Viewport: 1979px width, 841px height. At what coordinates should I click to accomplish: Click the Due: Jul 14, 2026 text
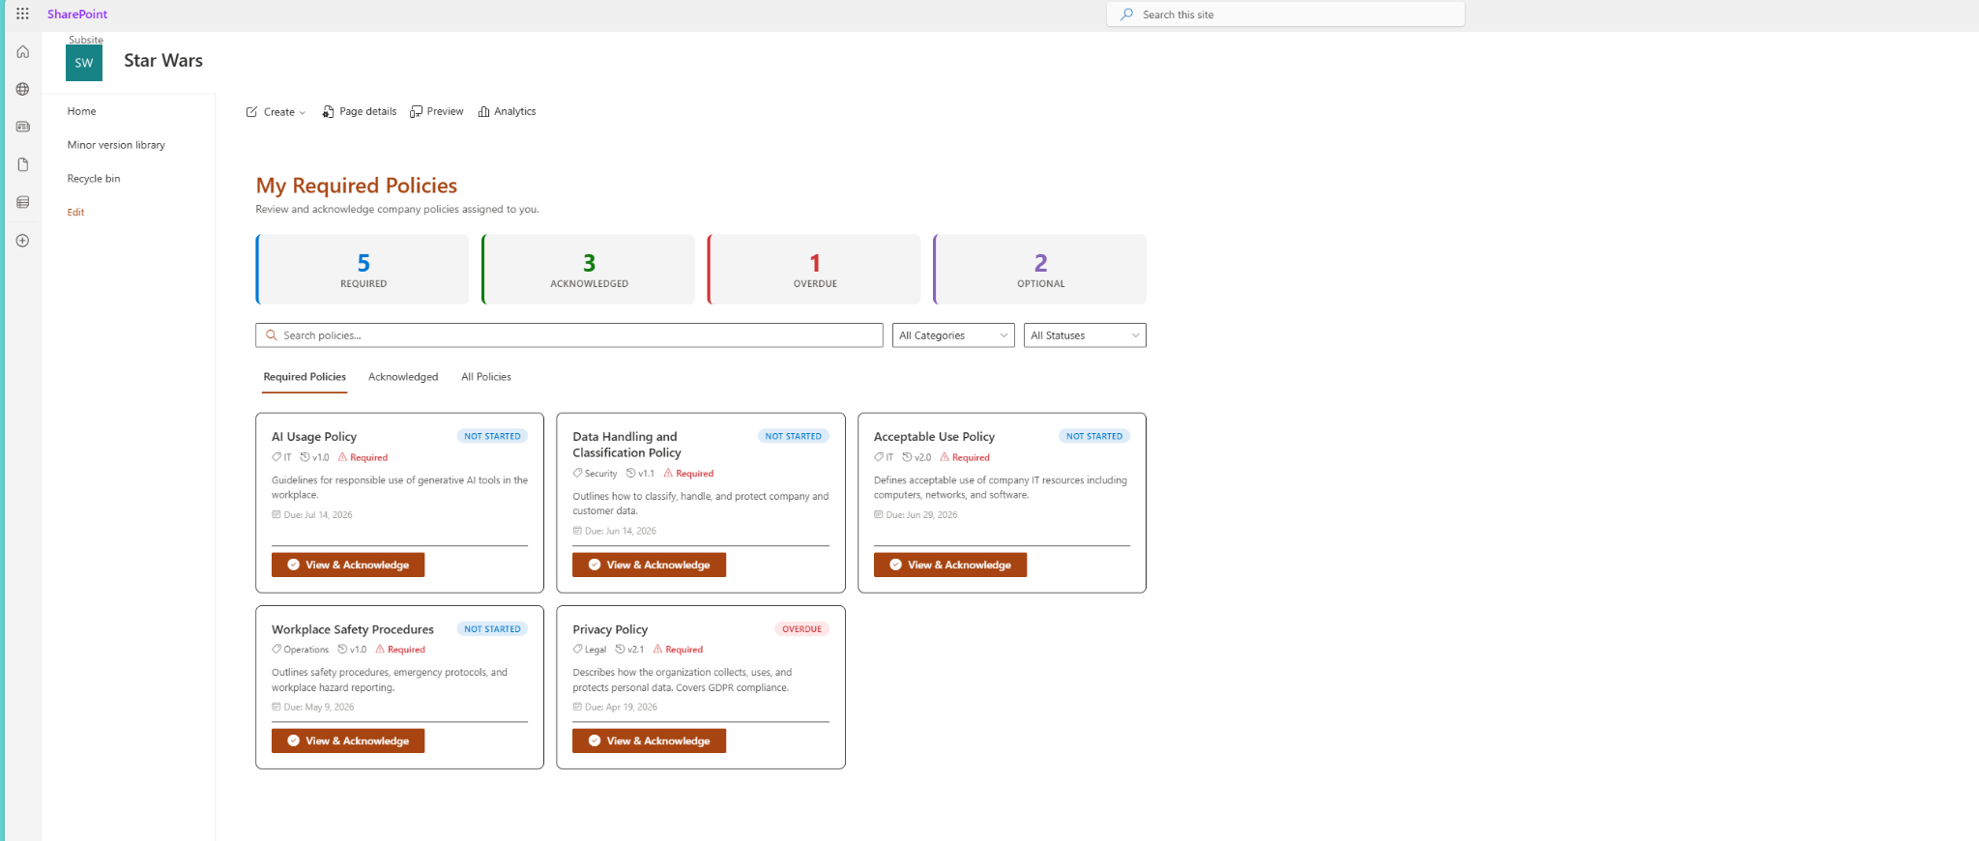(318, 515)
